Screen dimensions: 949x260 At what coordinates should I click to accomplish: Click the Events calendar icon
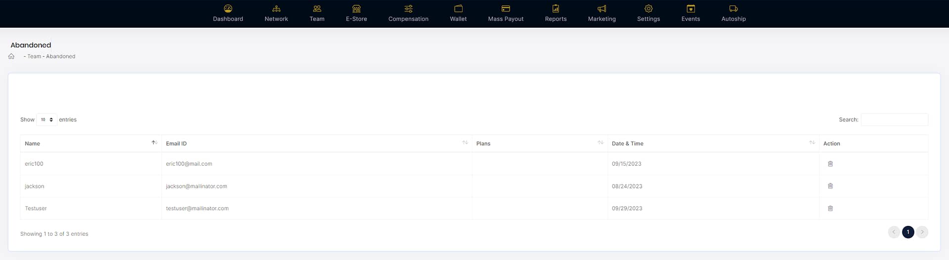(x=690, y=8)
